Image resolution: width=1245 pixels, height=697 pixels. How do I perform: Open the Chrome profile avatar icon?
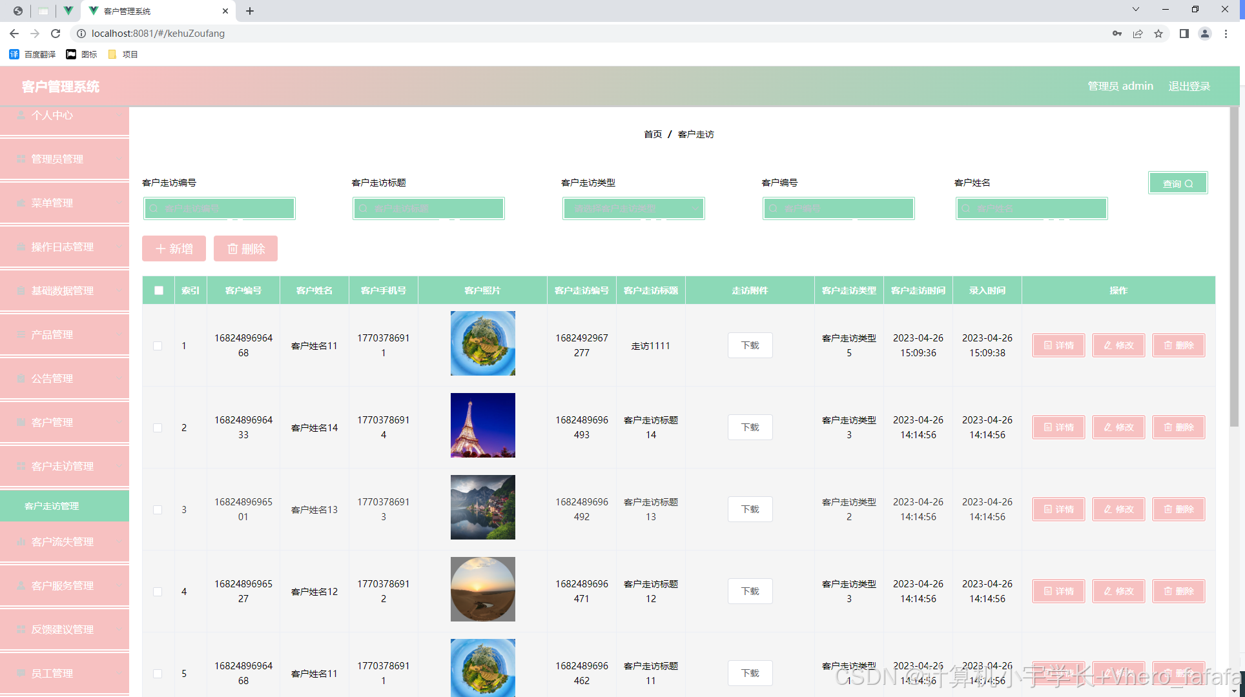[x=1204, y=34]
